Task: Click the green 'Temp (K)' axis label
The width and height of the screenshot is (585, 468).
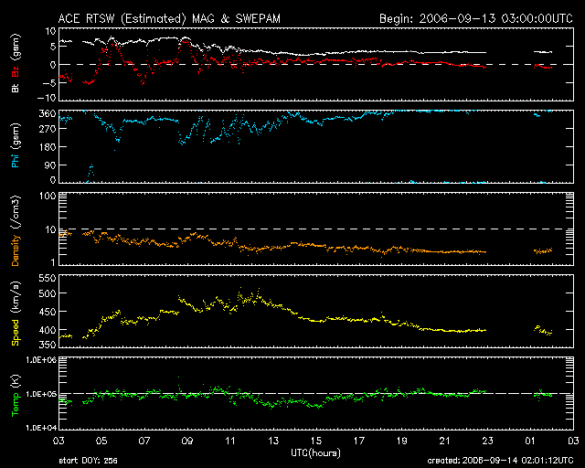Action: click(16, 396)
